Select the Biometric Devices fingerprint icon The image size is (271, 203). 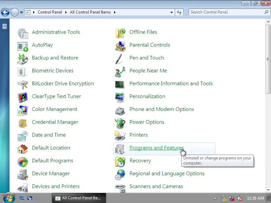coord(22,72)
